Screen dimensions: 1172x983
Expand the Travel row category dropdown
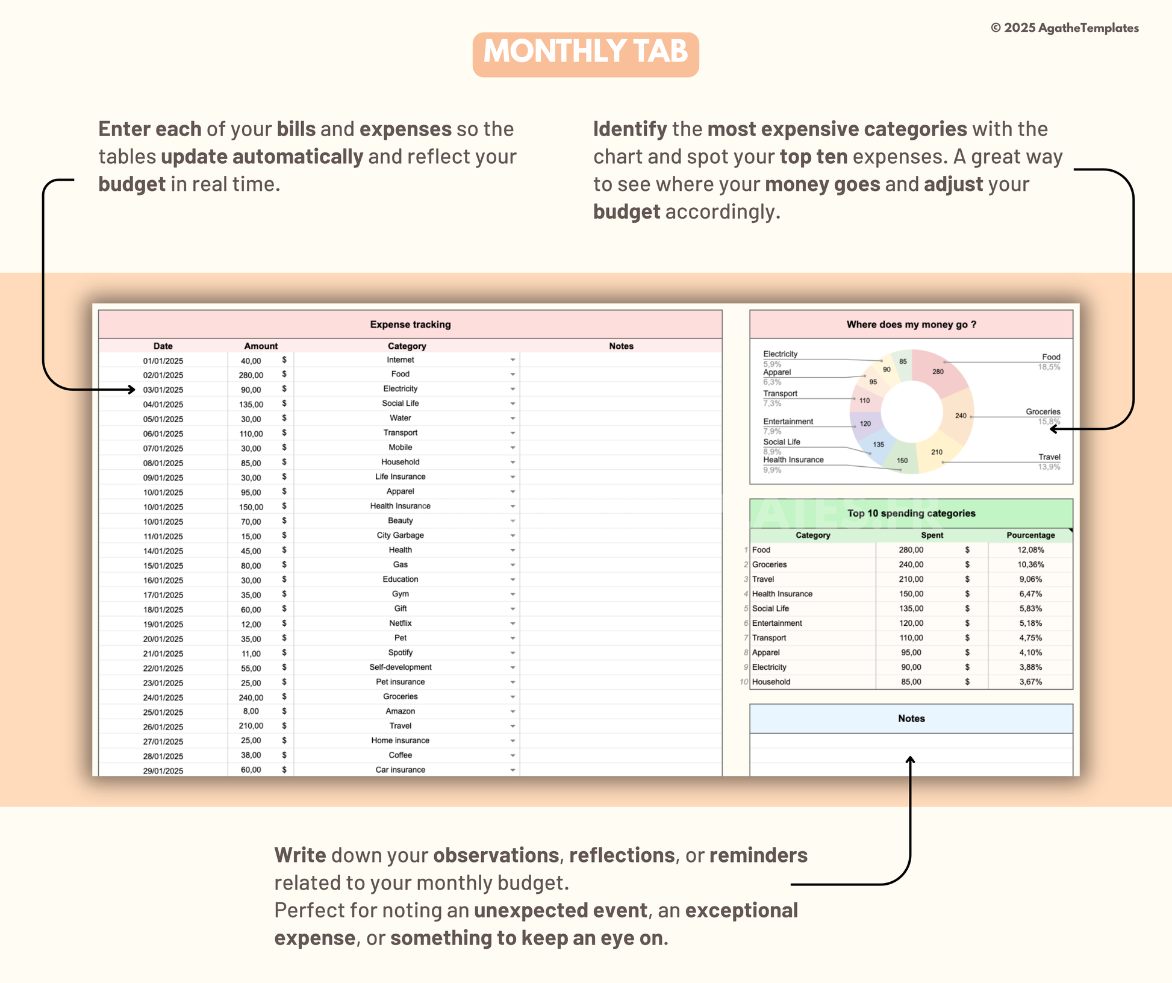pos(513,726)
